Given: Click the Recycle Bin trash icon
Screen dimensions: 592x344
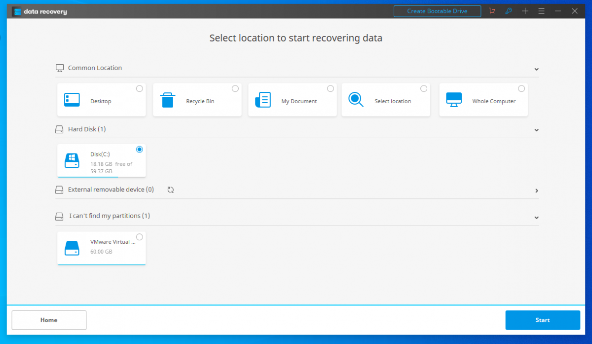Looking at the screenshot, I should 168,100.
